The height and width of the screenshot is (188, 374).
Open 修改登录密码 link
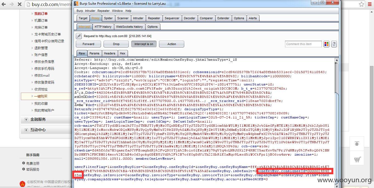point(44,82)
